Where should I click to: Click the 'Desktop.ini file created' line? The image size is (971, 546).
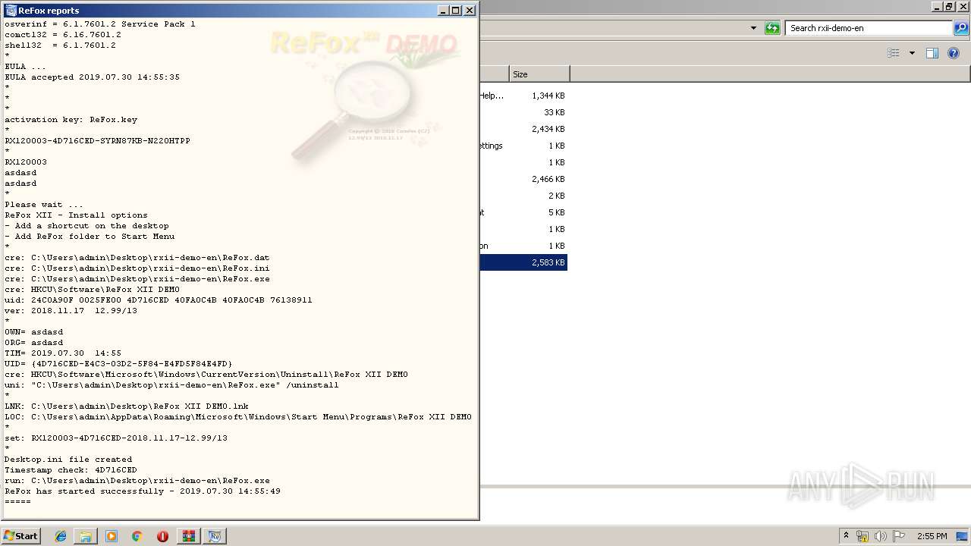pyautogui.click(x=68, y=460)
